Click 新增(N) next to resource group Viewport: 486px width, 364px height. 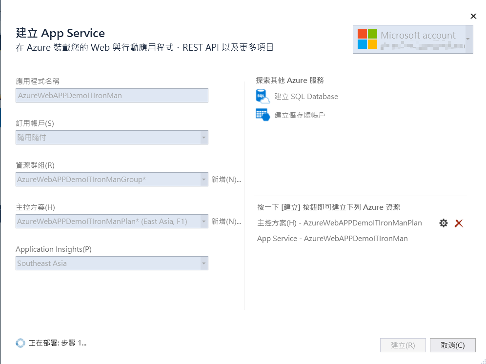(226, 180)
